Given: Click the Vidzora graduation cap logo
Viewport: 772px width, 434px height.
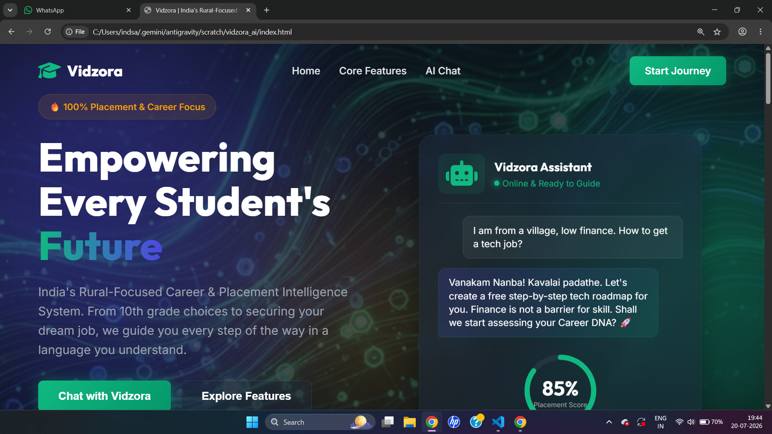Looking at the screenshot, I should coord(49,71).
